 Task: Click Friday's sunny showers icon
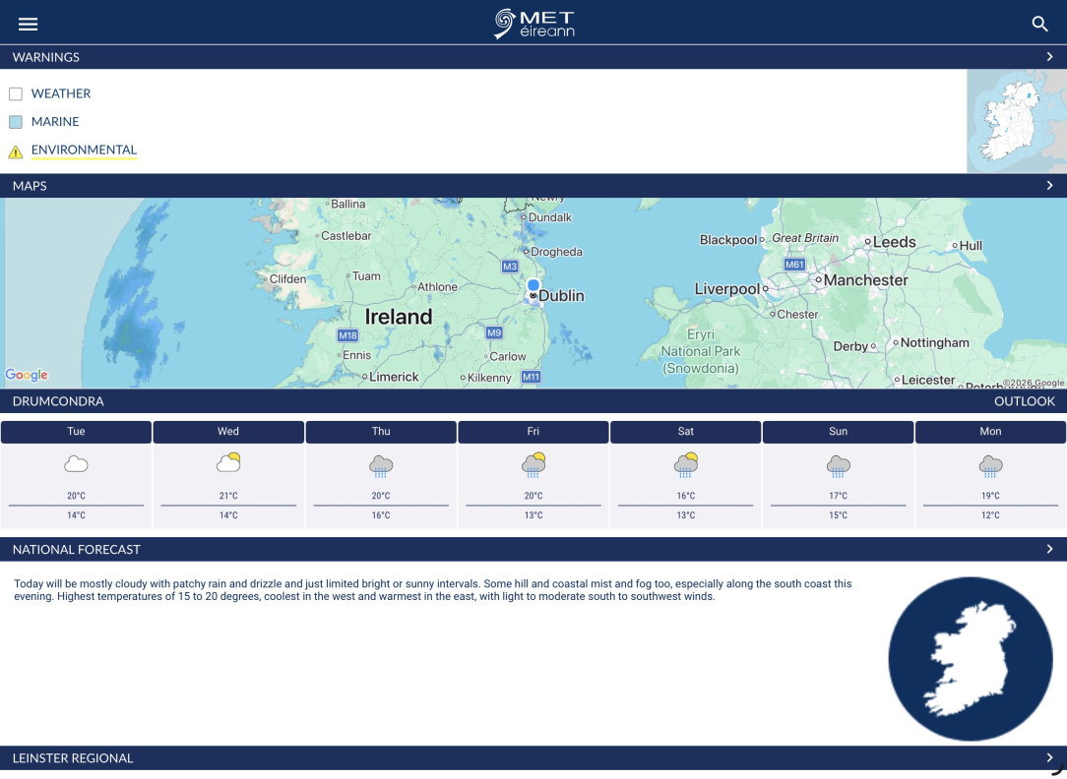pyautogui.click(x=533, y=465)
